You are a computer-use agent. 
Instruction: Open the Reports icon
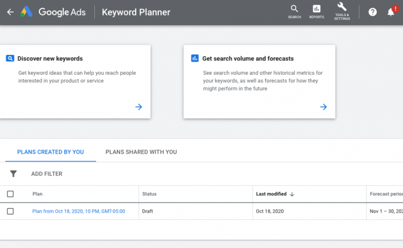click(316, 11)
